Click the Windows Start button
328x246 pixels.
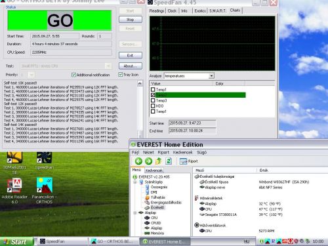click(16, 241)
